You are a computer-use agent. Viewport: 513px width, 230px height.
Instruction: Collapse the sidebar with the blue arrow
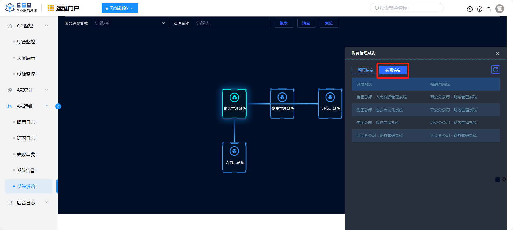click(58, 106)
